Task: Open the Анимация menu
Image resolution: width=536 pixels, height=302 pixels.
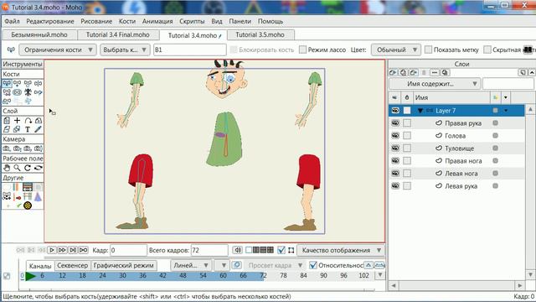Action: click(157, 21)
